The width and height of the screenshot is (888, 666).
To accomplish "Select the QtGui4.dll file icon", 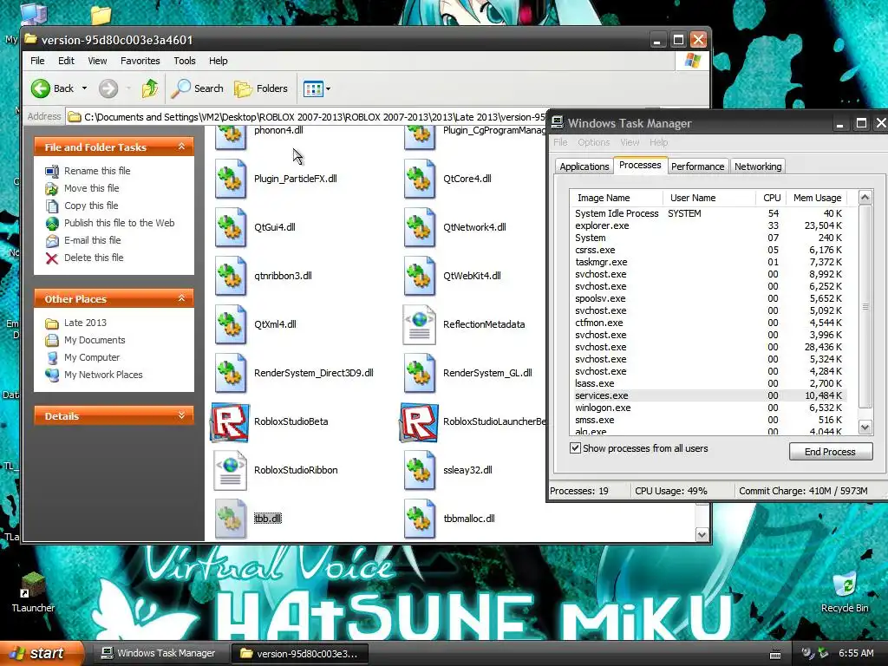I will coord(231,228).
